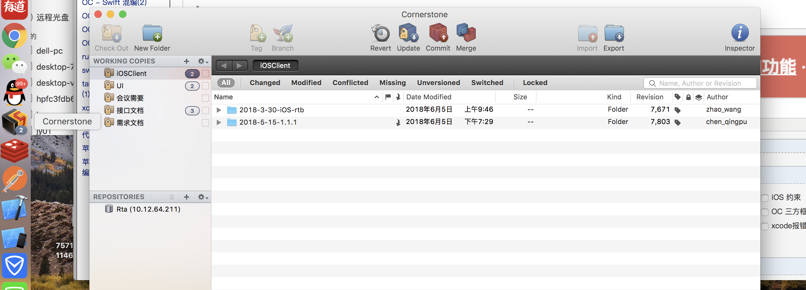Check the xcode报错 checkbox in background window
The width and height of the screenshot is (806, 290).
coord(765,226)
